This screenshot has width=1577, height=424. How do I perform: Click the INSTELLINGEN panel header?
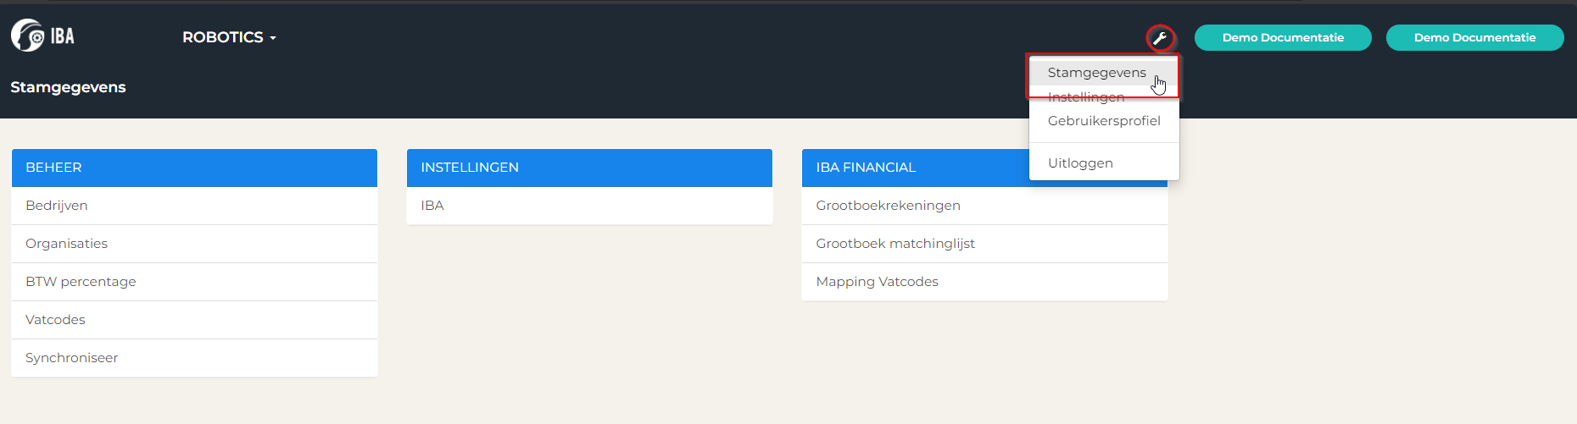pos(589,168)
